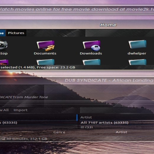Click the dwhelper folder label
Viewport: 154px width, 154px height.
[x=137, y=54]
